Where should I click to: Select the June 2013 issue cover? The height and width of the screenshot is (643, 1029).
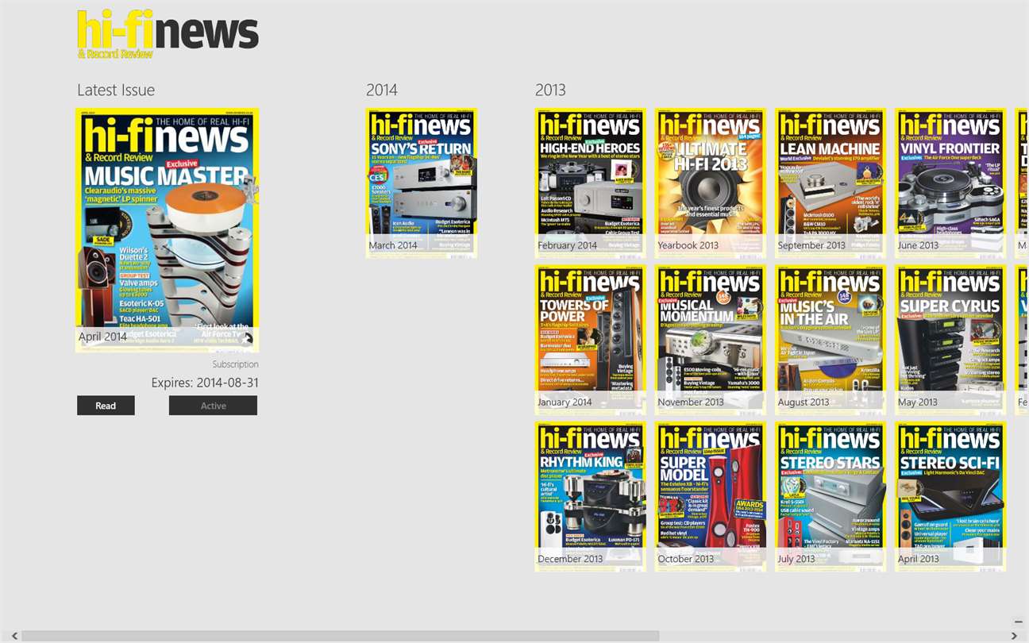(950, 183)
